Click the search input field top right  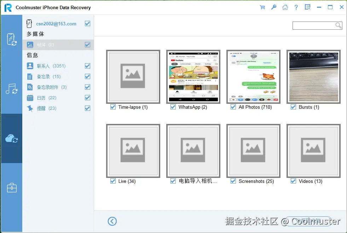[315, 25]
